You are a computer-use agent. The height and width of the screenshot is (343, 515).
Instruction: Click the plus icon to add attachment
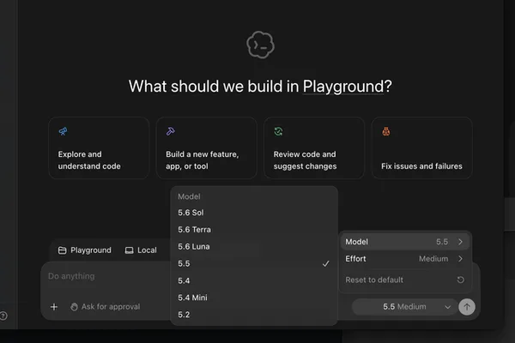(54, 307)
